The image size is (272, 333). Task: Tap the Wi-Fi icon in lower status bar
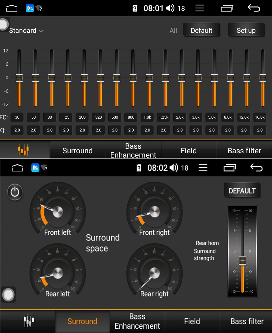pos(44,168)
